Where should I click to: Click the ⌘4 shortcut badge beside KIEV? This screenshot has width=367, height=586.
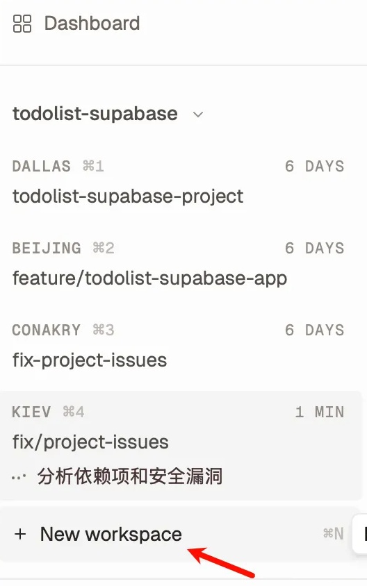(x=73, y=412)
